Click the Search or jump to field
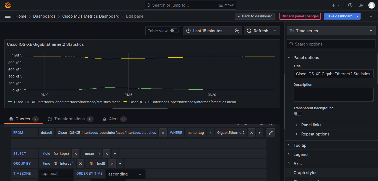Image resolution: width=378 pixels, height=181 pixels. click(190, 5)
